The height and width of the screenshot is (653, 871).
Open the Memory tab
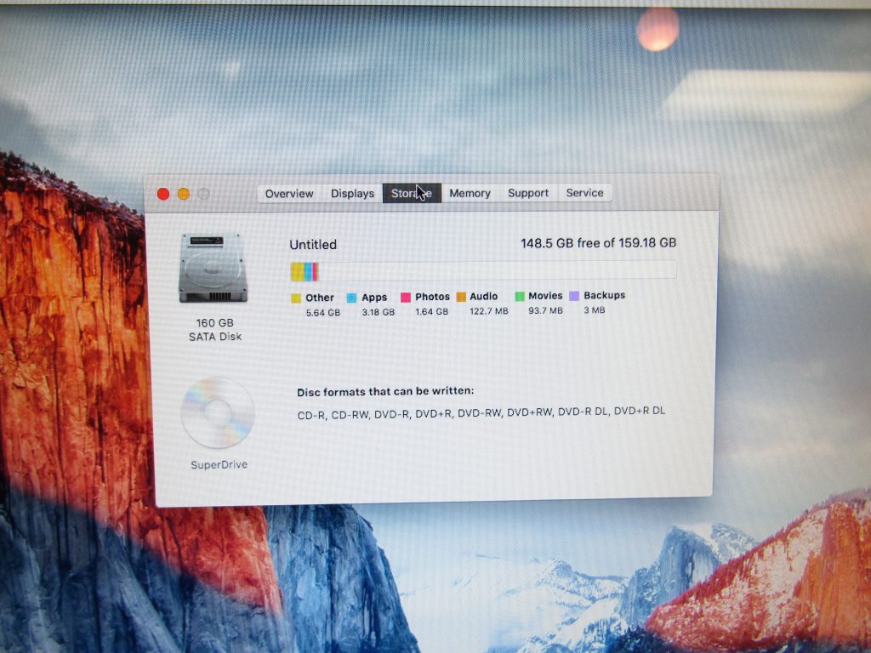click(470, 193)
